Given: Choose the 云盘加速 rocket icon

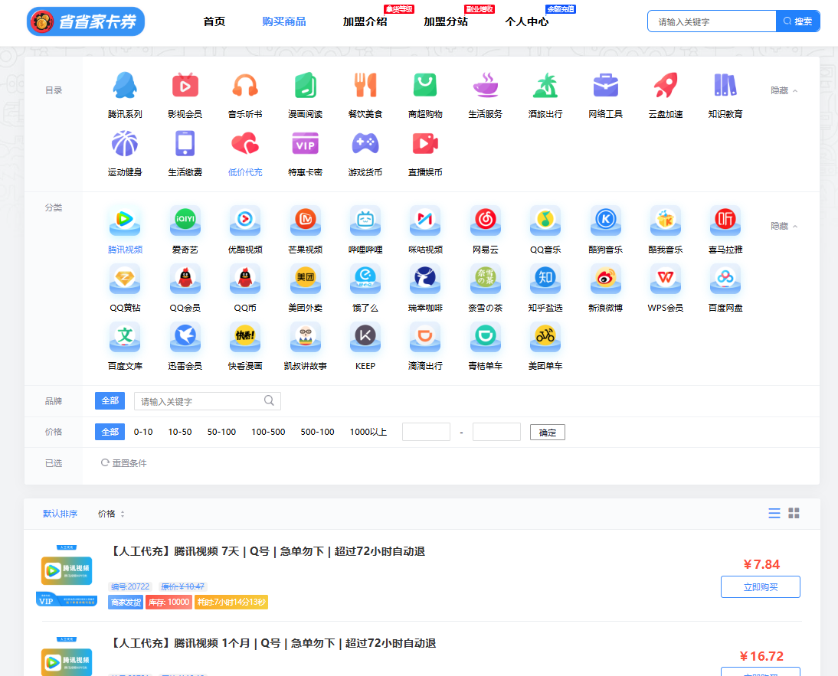Looking at the screenshot, I should 665,86.
